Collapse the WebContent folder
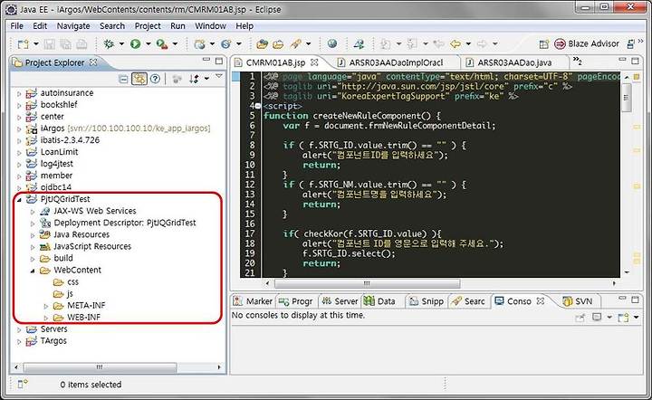The width and height of the screenshot is (652, 400). 33,271
